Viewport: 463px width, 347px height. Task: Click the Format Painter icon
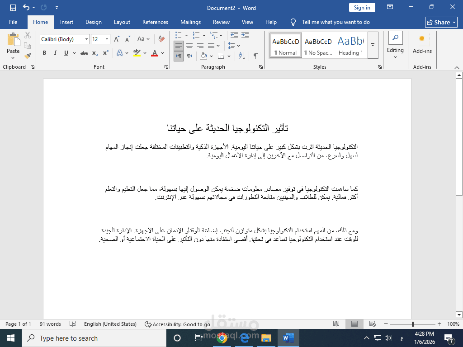tap(27, 55)
